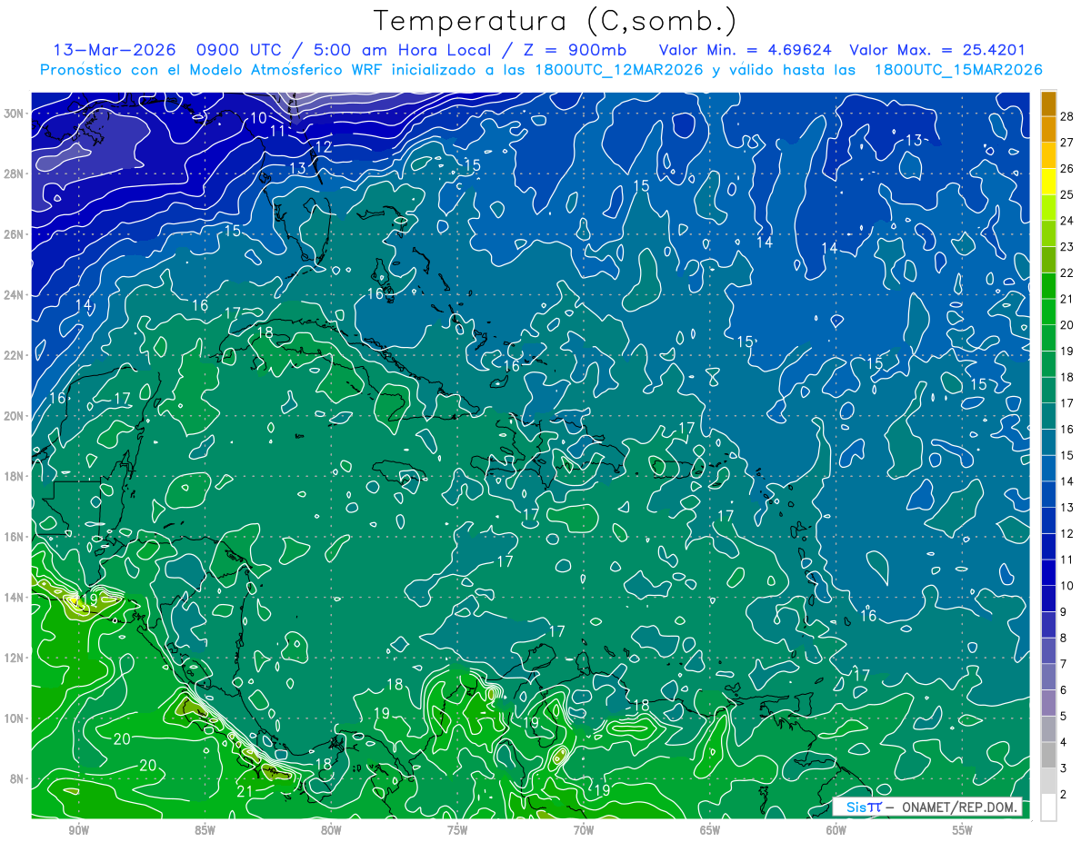Click the '8N' latitude axis label
1091x842 pixels.
click(x=18, y=778)
